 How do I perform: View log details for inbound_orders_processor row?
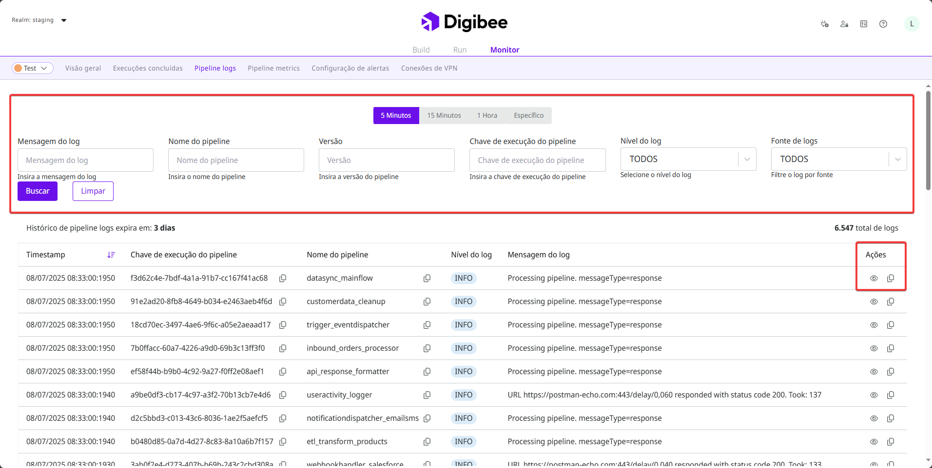tap(874, 348)
